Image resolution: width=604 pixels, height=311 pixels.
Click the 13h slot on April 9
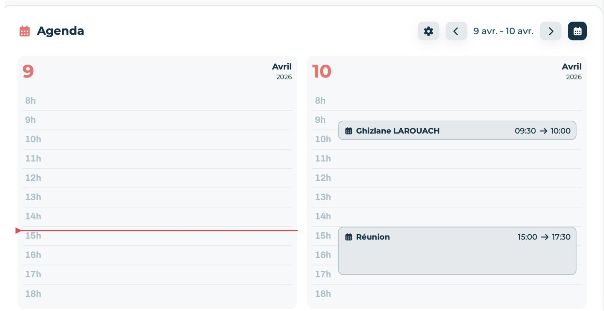(x=157, y=197)
